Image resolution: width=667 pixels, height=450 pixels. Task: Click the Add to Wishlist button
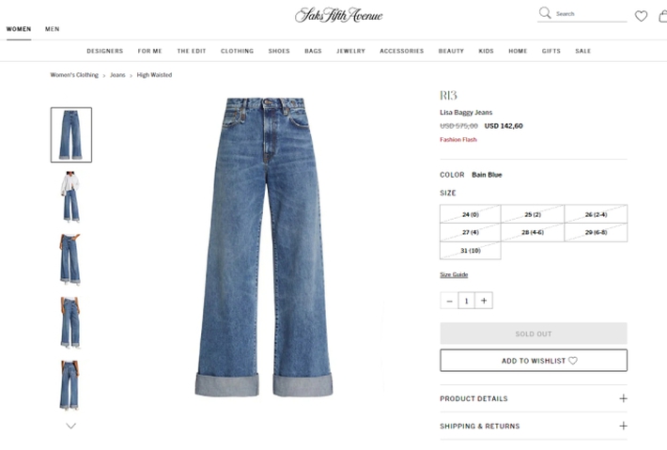534,360
